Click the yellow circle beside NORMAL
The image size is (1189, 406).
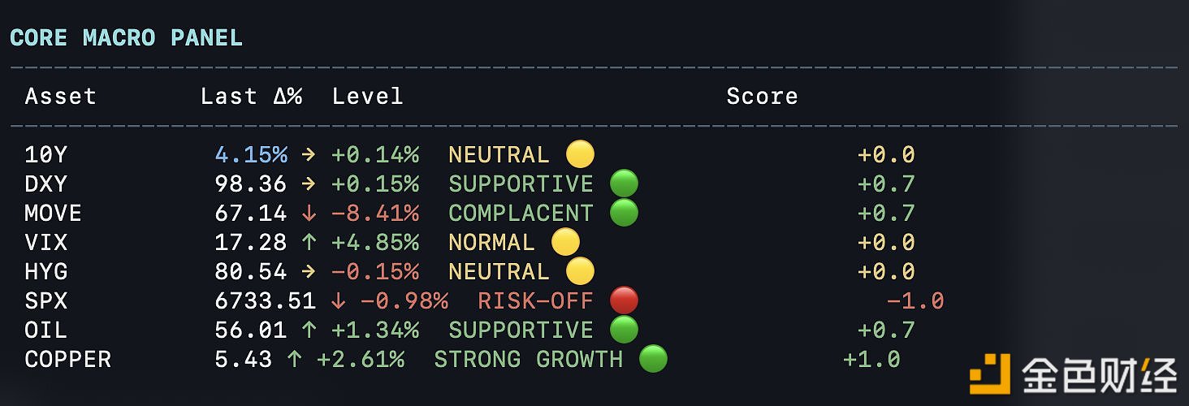(x=565, y=242)
